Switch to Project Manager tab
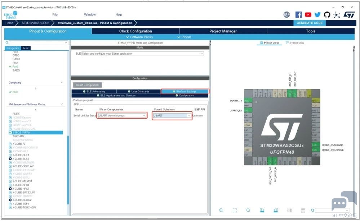The height and width of the screenshot is (221, 360). [x=223, y=31]
